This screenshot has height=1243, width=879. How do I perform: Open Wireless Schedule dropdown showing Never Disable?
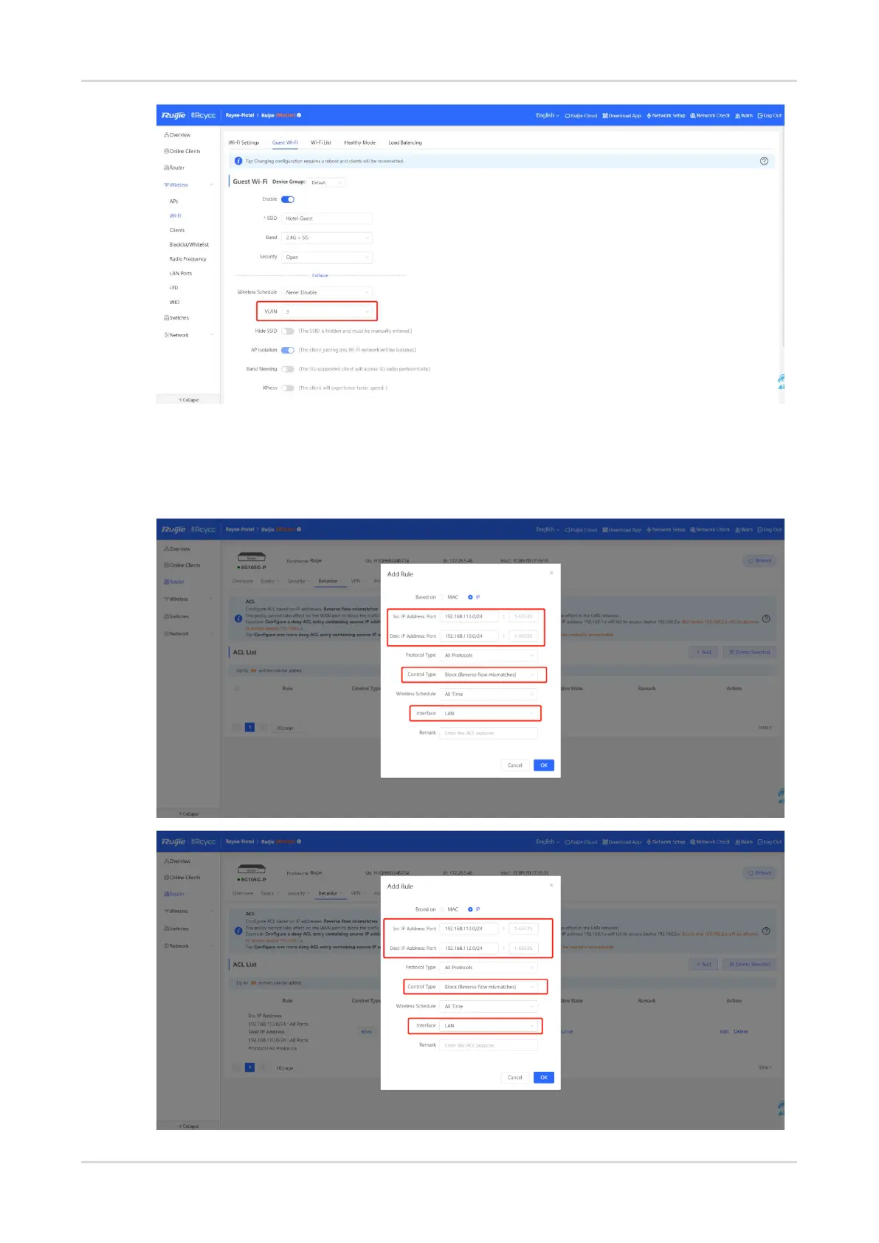coord(327,292)
